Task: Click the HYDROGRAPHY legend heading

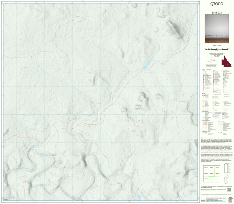Action: pyautogui.click(x=205, y=111)
